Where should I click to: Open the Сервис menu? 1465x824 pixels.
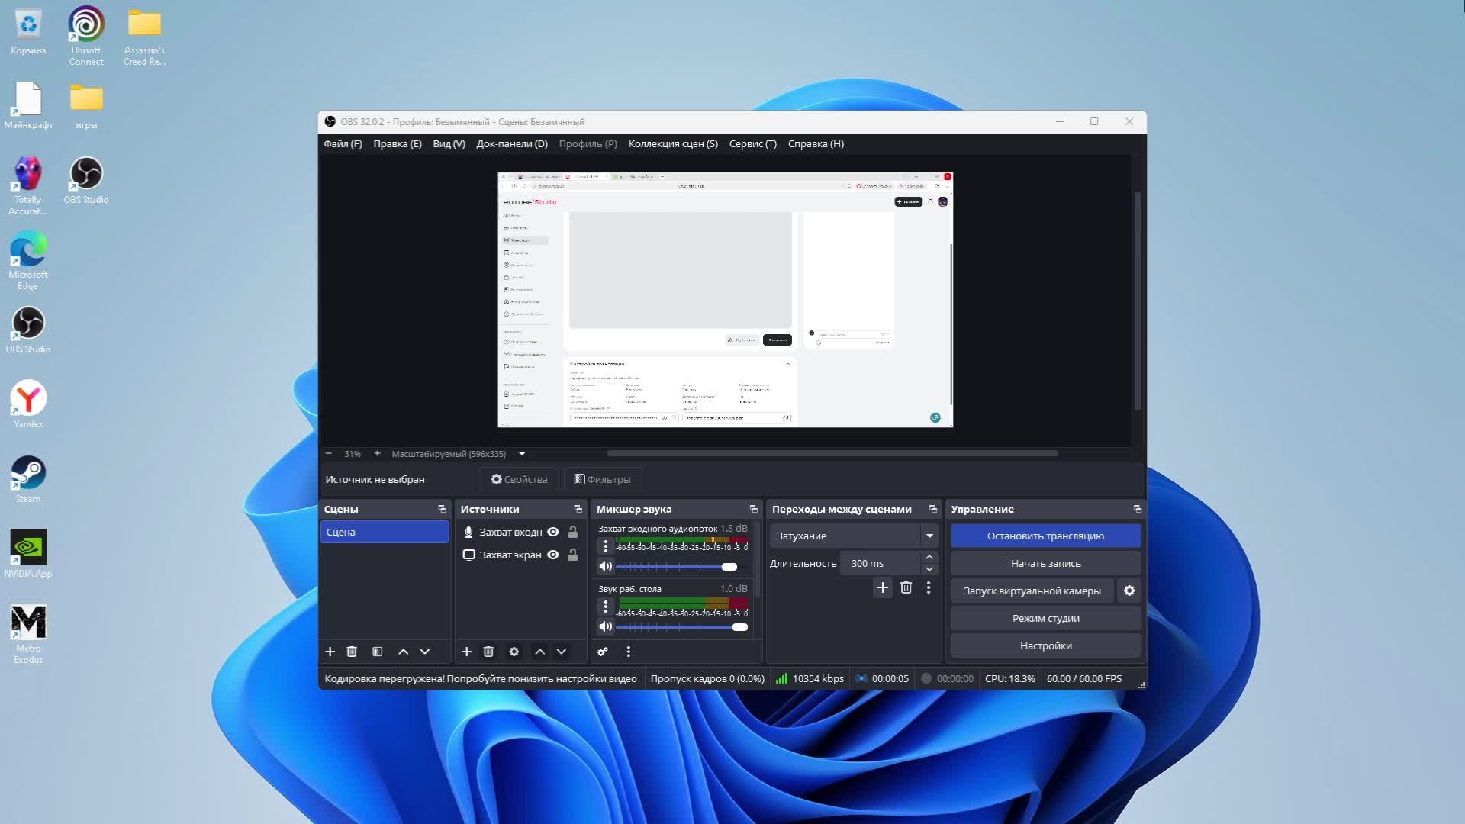[x=752, y=143]
